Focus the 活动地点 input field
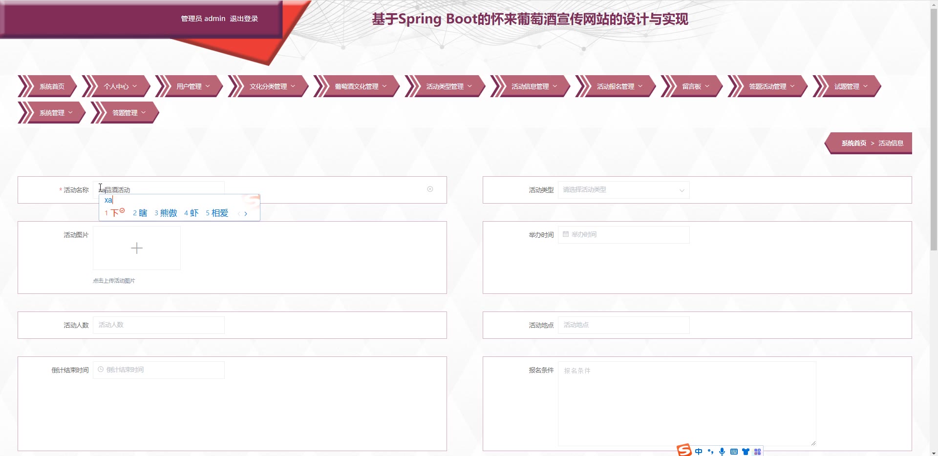This screenshot has width=938, height=456. click(x=624, y=325)
